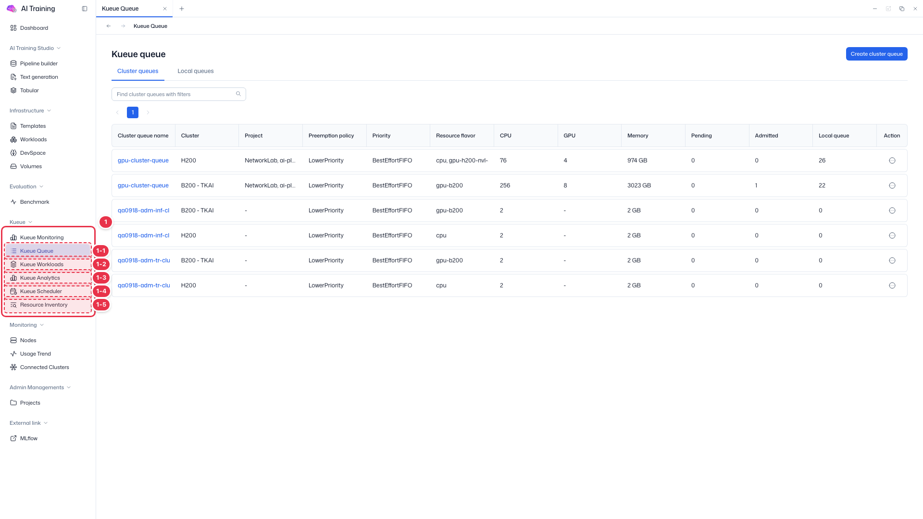Open Projects via its folder icon
Viewport: 923px width, 519px height.
[13, 403]
